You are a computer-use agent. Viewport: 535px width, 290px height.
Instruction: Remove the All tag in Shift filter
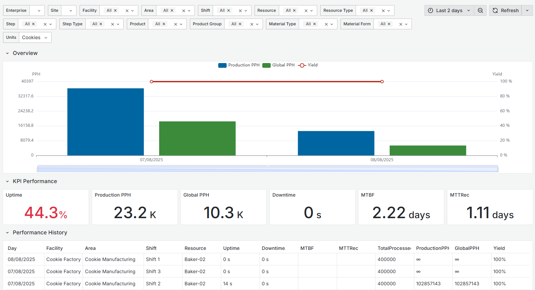tap(229, 10)
